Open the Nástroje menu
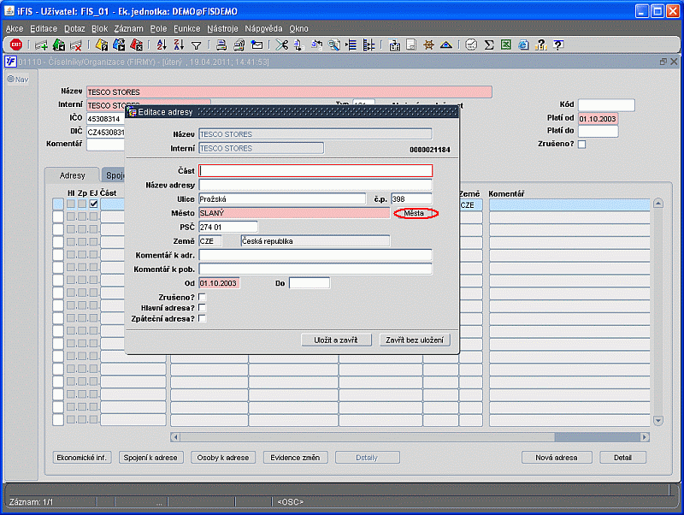684x515 pixels. tap(222, 28)
